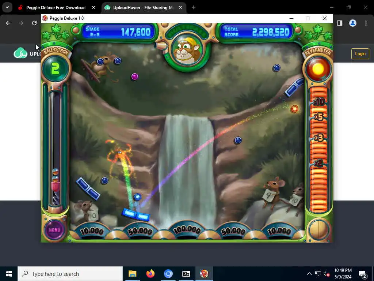Click the total score 2,298,520

pyautogui.click(x=271, y=32)
